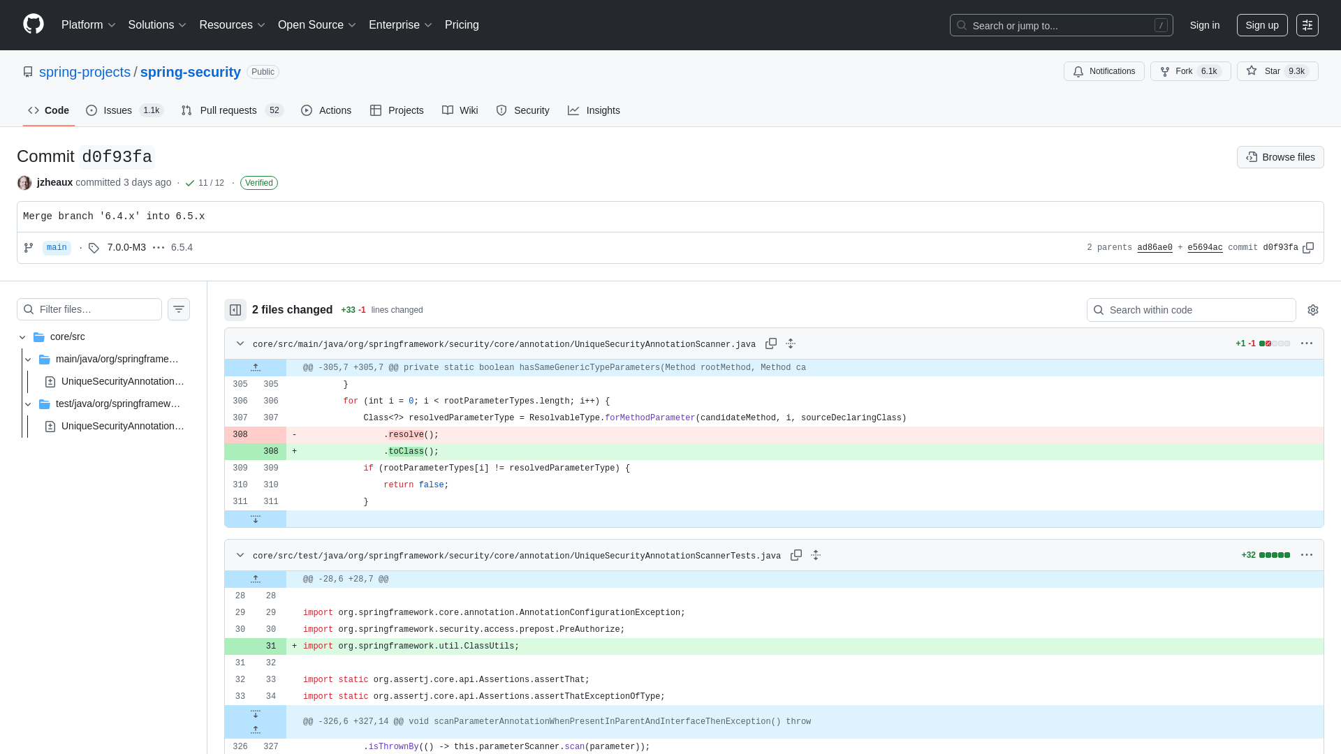Image resolution: width=1341 pixels, height=754 pixels.
Task: Open the Enterprise dropdown menu
Action: coord(401,24)
